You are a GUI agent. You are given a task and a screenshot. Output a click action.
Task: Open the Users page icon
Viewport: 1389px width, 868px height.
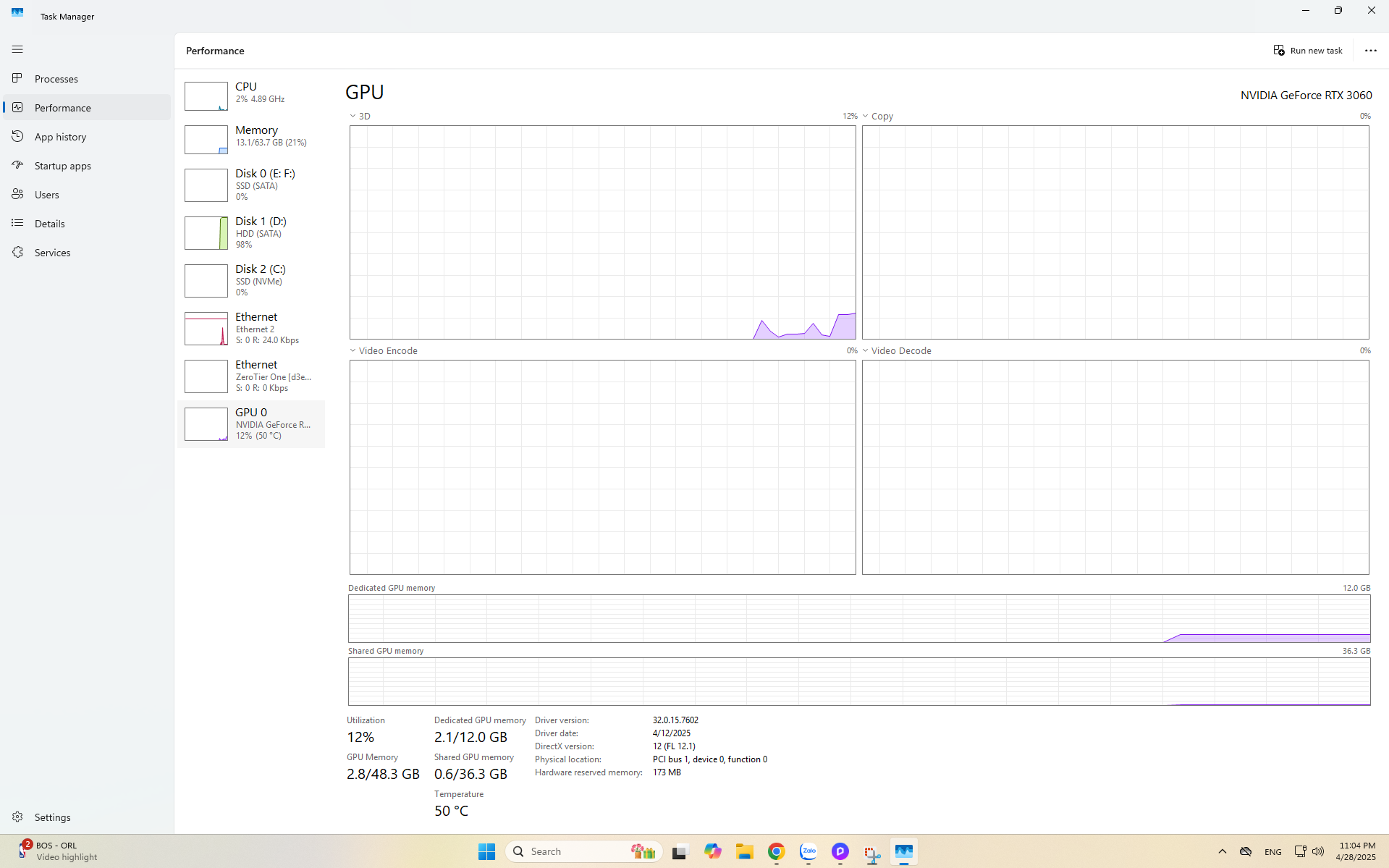click(17, 194)
